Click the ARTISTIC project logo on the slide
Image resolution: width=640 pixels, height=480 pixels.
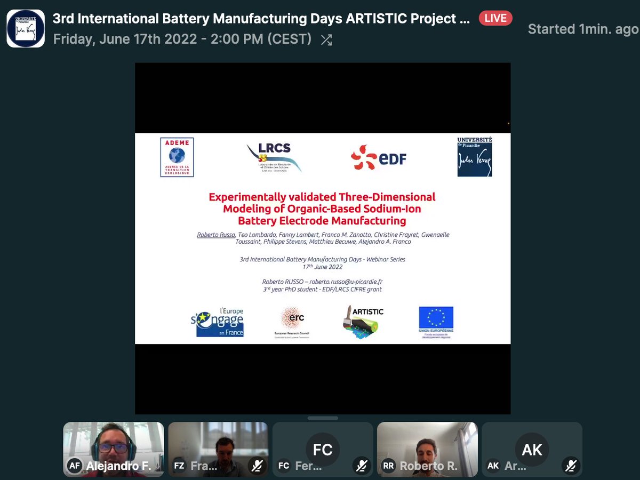point(363,322)
